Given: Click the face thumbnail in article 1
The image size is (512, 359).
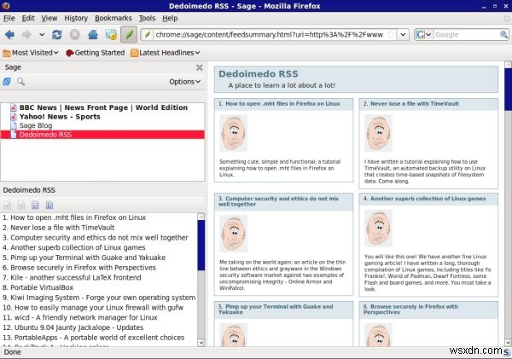Looking at the screenshot, I should point(234,134).
